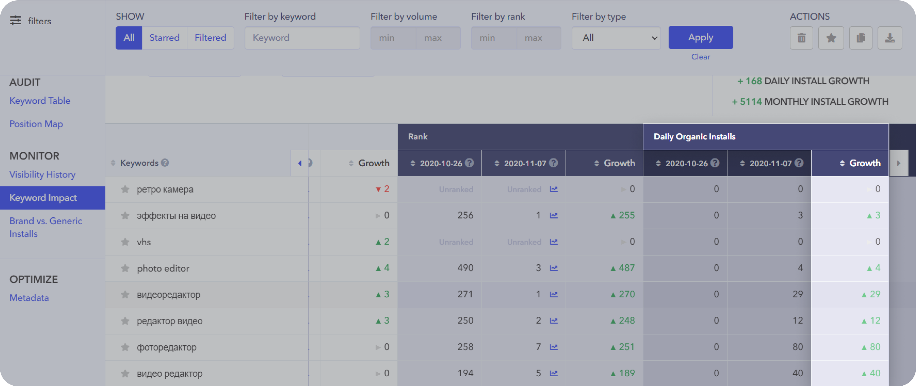
Task: Star the ретро камера keyword
Action: [x=125, y=189]
